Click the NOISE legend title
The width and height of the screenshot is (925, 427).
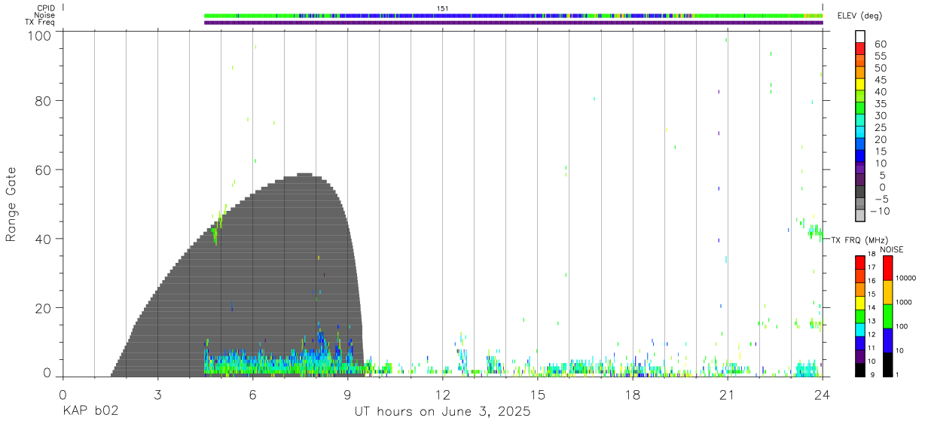point(892,249)
